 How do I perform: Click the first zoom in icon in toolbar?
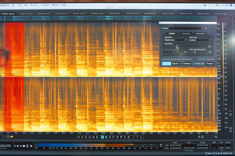click(x=78, y=137)
